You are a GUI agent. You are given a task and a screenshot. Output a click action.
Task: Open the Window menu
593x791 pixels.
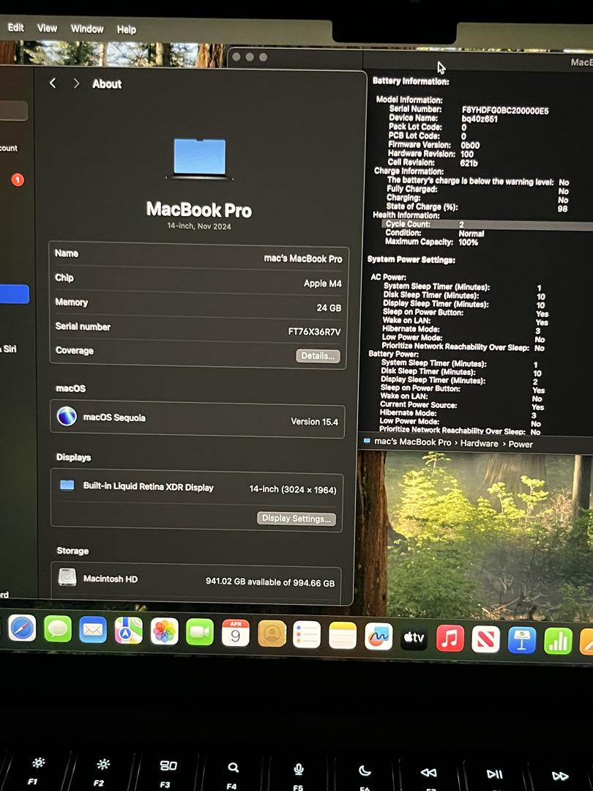[87, 29]
